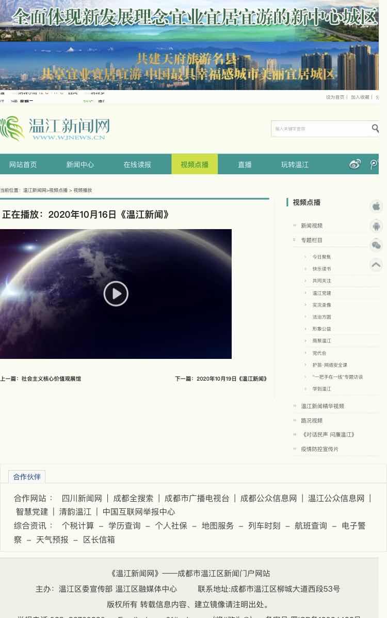Click the search magnifier icon
The image size is (387, 618).
coord(375,129)
